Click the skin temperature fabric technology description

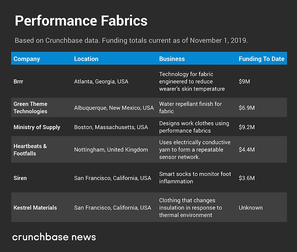(192, 82)
